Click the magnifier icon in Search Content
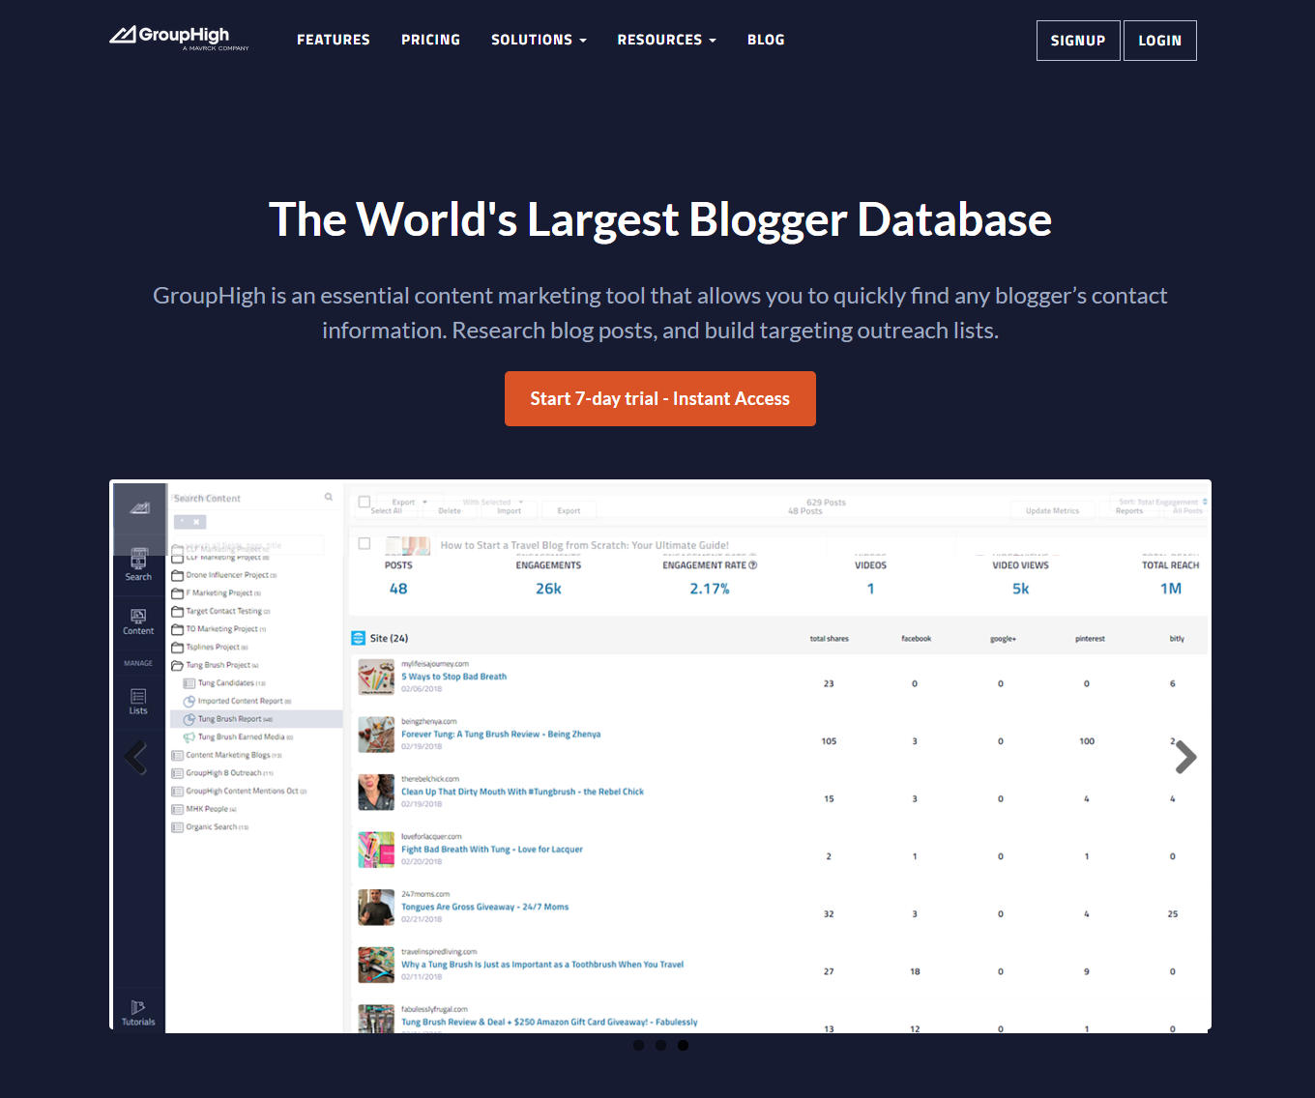The image size is (1315, 1098). [x=329, y=497]
